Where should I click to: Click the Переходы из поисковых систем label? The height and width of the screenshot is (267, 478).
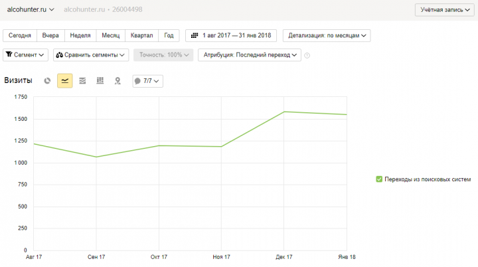[428, 179]
